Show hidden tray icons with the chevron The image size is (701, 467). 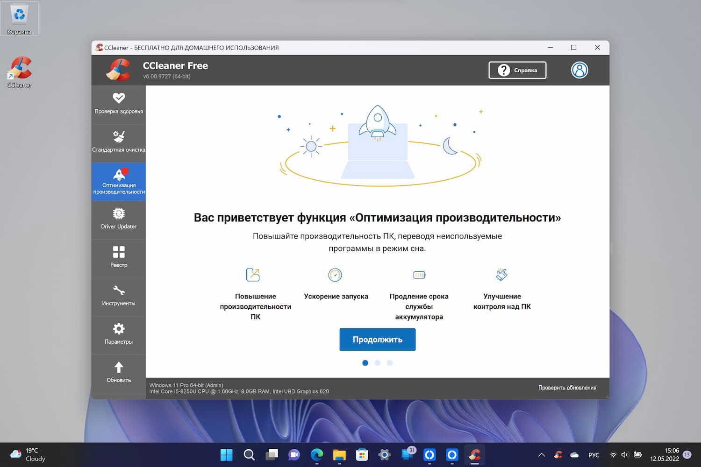pos(542,455)
